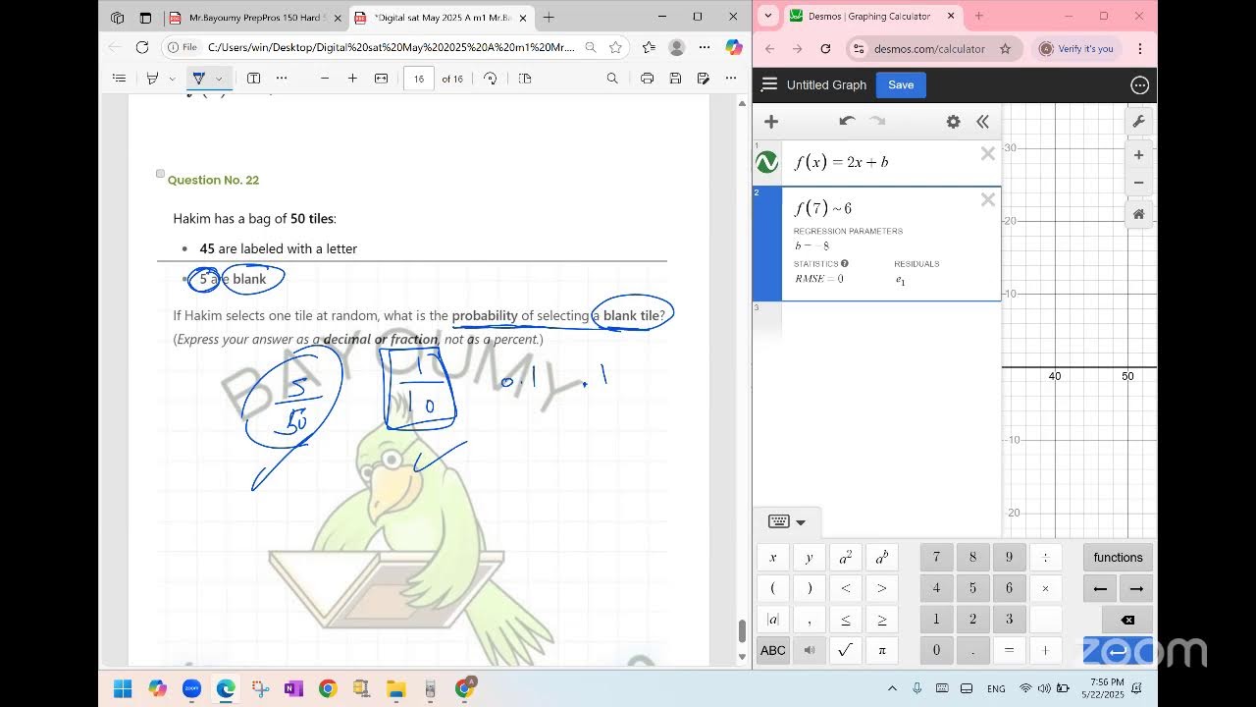The width and height of the screenshot is (1256, 707).
Task: Collapse the Desmos expression list
Action: point(982,122)
